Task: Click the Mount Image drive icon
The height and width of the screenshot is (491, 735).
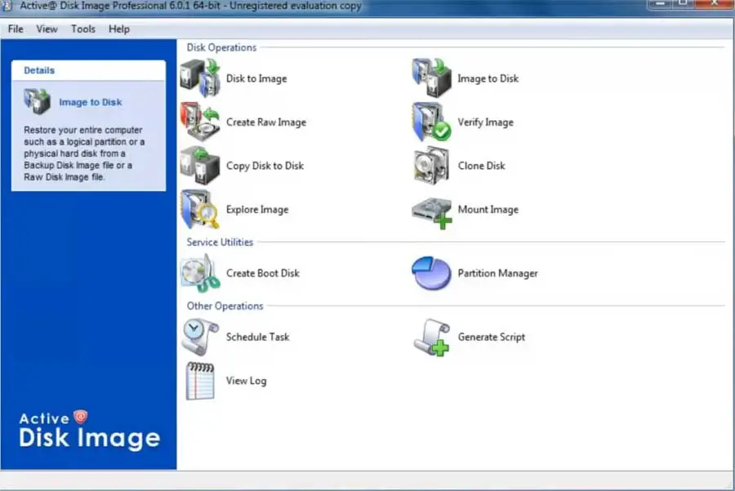Action: (x=432, y=213)
